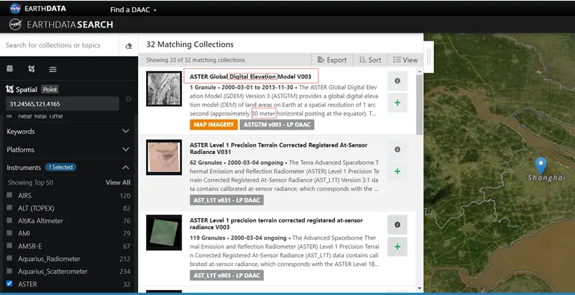This screenshot has height=295, width=575.
Task: Add AST_L1T V031 collection to project
Action: click(x=397, y=171)
